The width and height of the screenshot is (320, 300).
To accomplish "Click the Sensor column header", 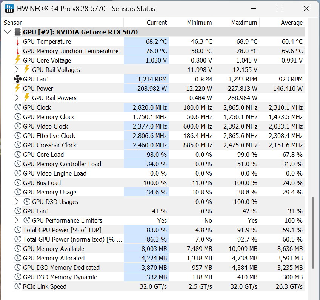I will 13,23.
